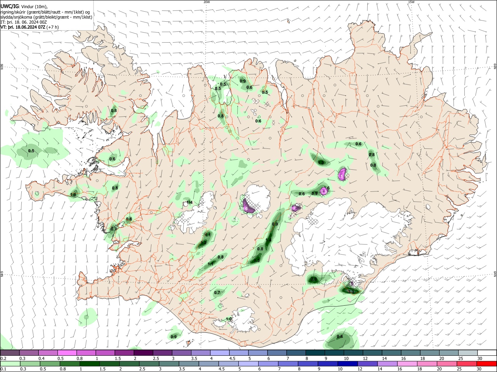497x372 pixels.
Task: Select the 'IT: þri. 18. 06. 2024 00Z' line
Action: click(x=23, y=22)
